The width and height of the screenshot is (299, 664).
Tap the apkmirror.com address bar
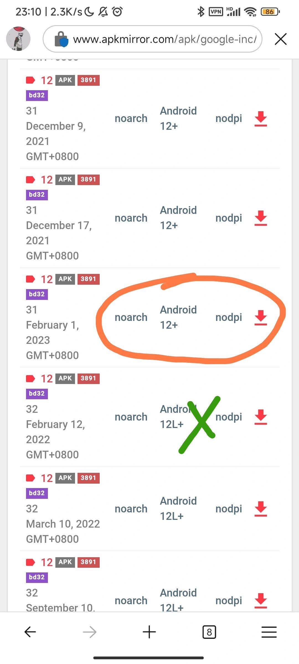[x=153, y=39]
